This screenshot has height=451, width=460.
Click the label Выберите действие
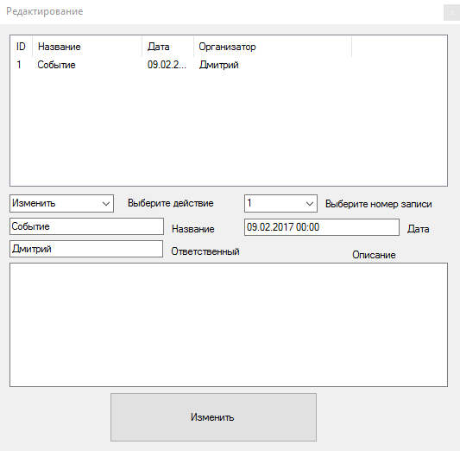[170, 203]
